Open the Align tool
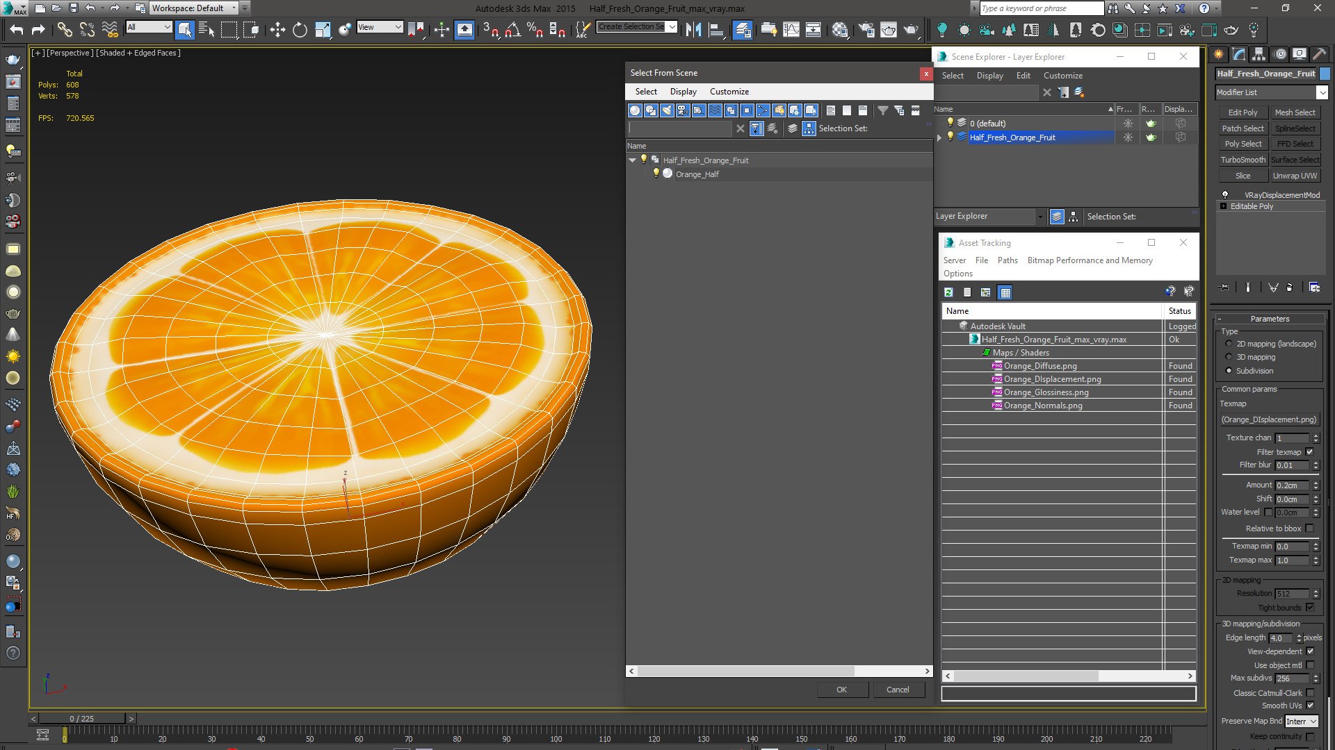1335x750 pixels. pyautogui.click(x=716, y=29)
